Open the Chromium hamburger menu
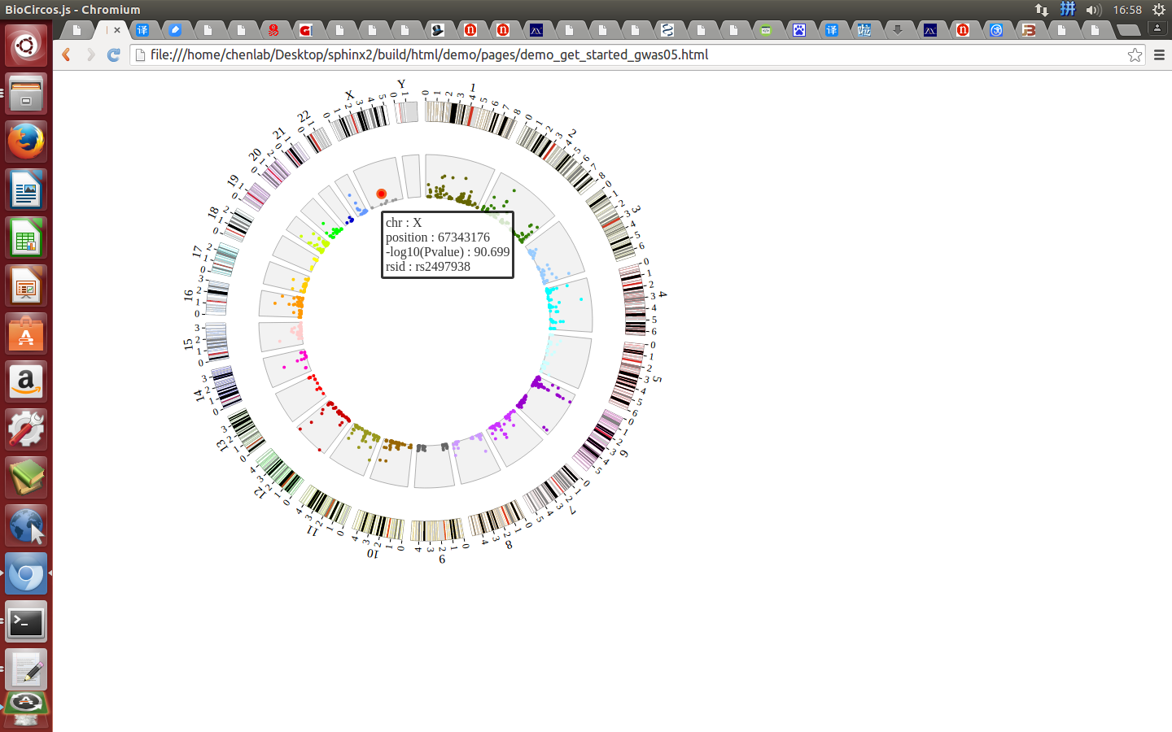 [1159, 54]
